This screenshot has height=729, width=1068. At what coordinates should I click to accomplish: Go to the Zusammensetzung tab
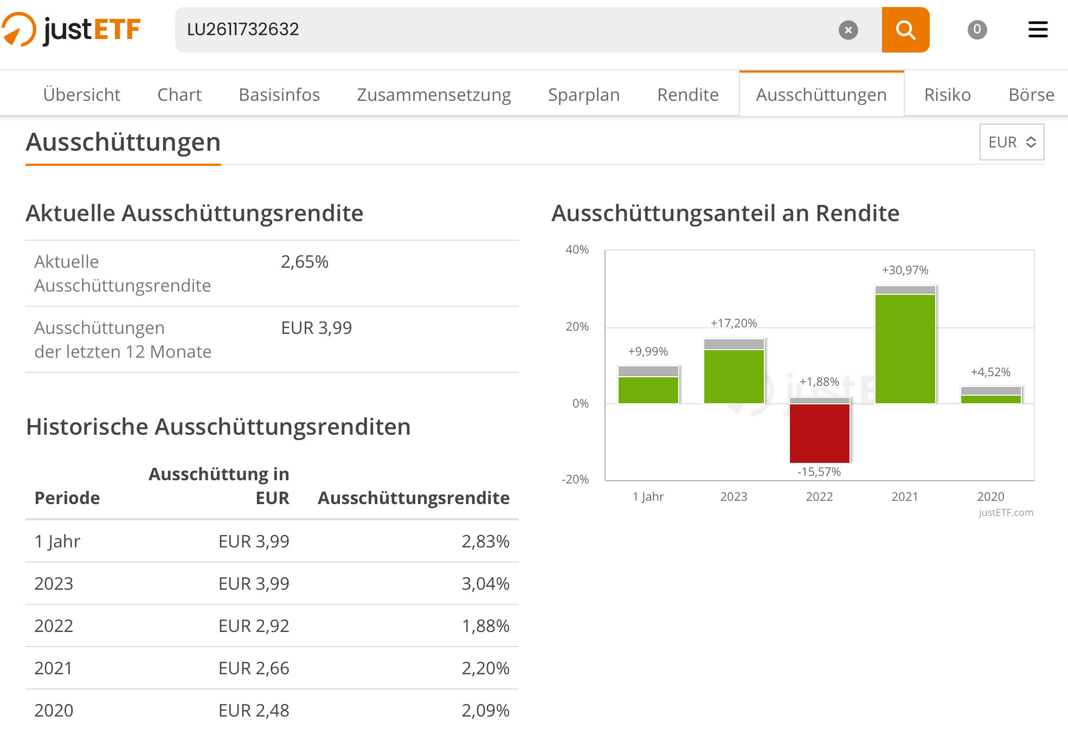point(434,95)
